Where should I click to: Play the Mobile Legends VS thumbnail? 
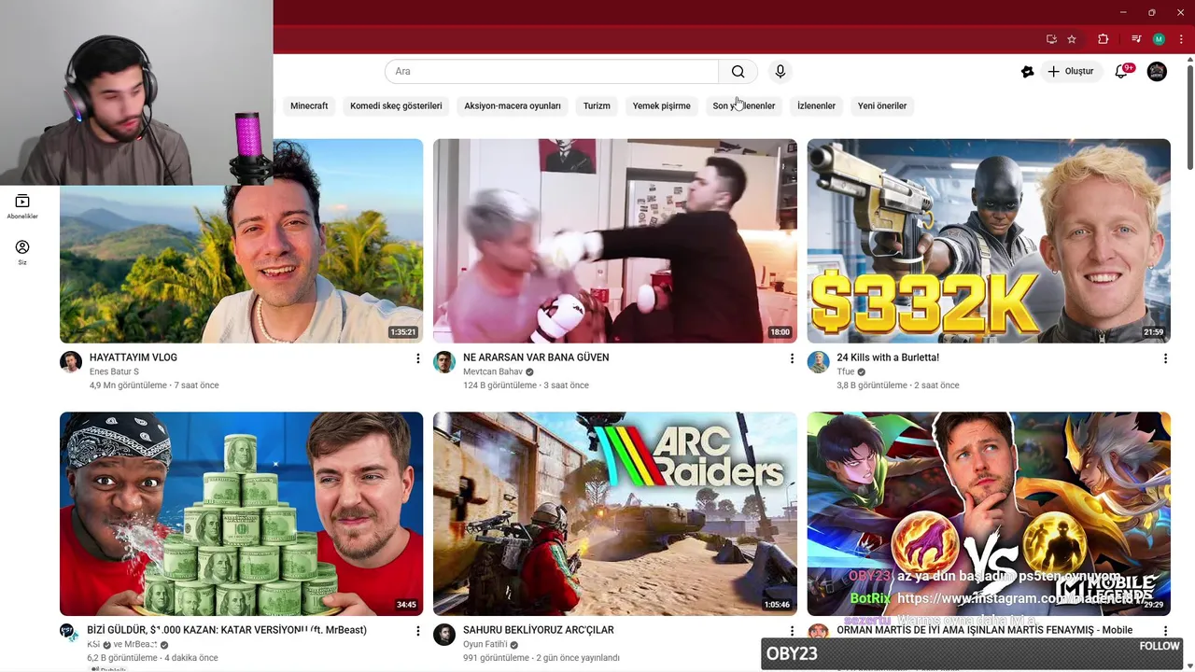click(989, 513)
